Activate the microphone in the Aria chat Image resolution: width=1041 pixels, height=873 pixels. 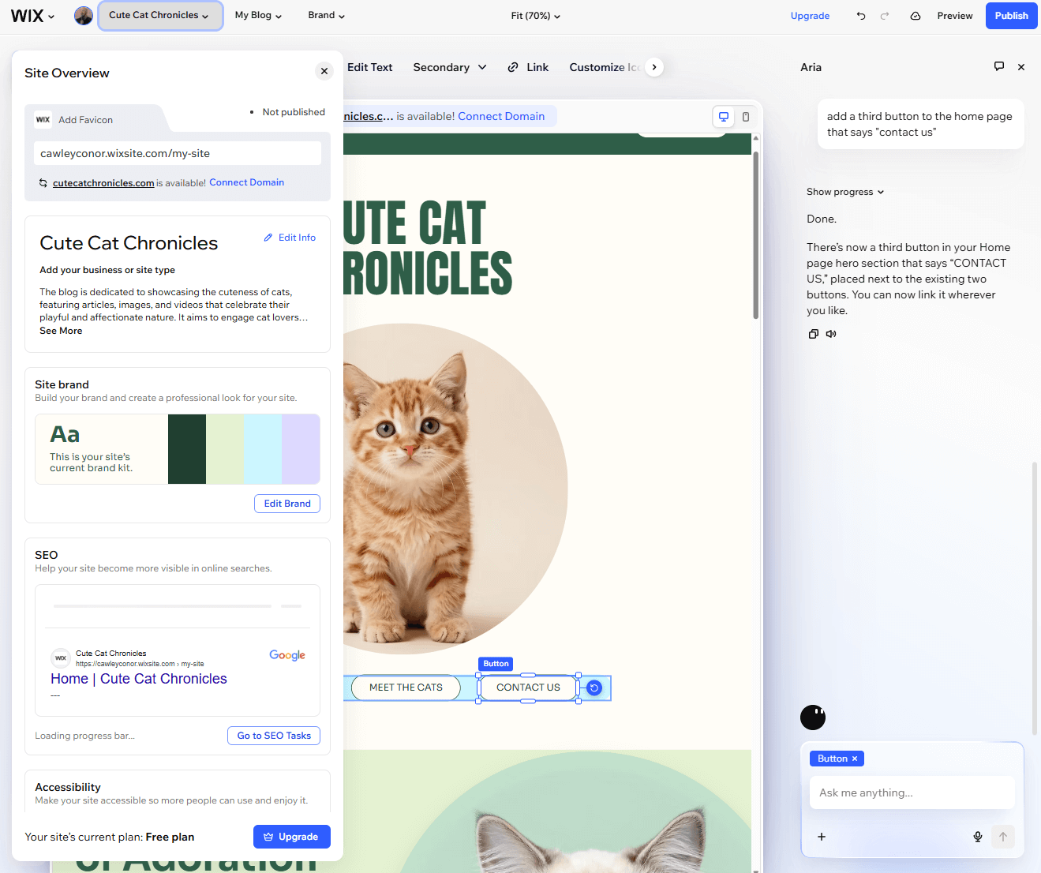(x=978, y=837)
